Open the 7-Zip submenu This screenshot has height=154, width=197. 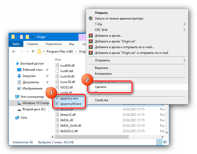(137, 24)
